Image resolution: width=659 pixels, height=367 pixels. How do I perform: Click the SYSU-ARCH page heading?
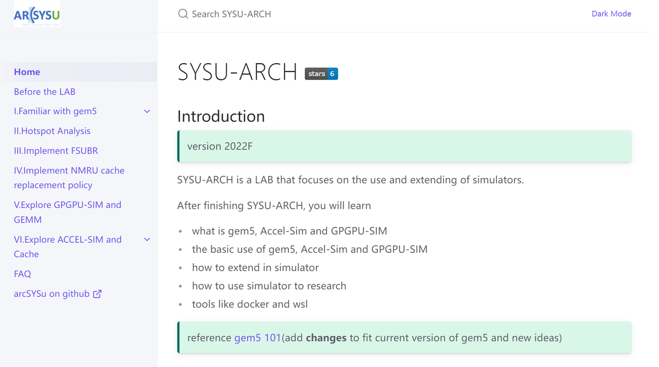click(237, 72)
